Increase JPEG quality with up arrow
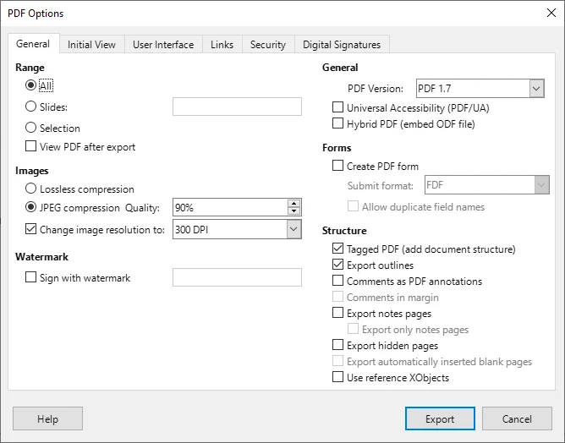 coord(294,204)
